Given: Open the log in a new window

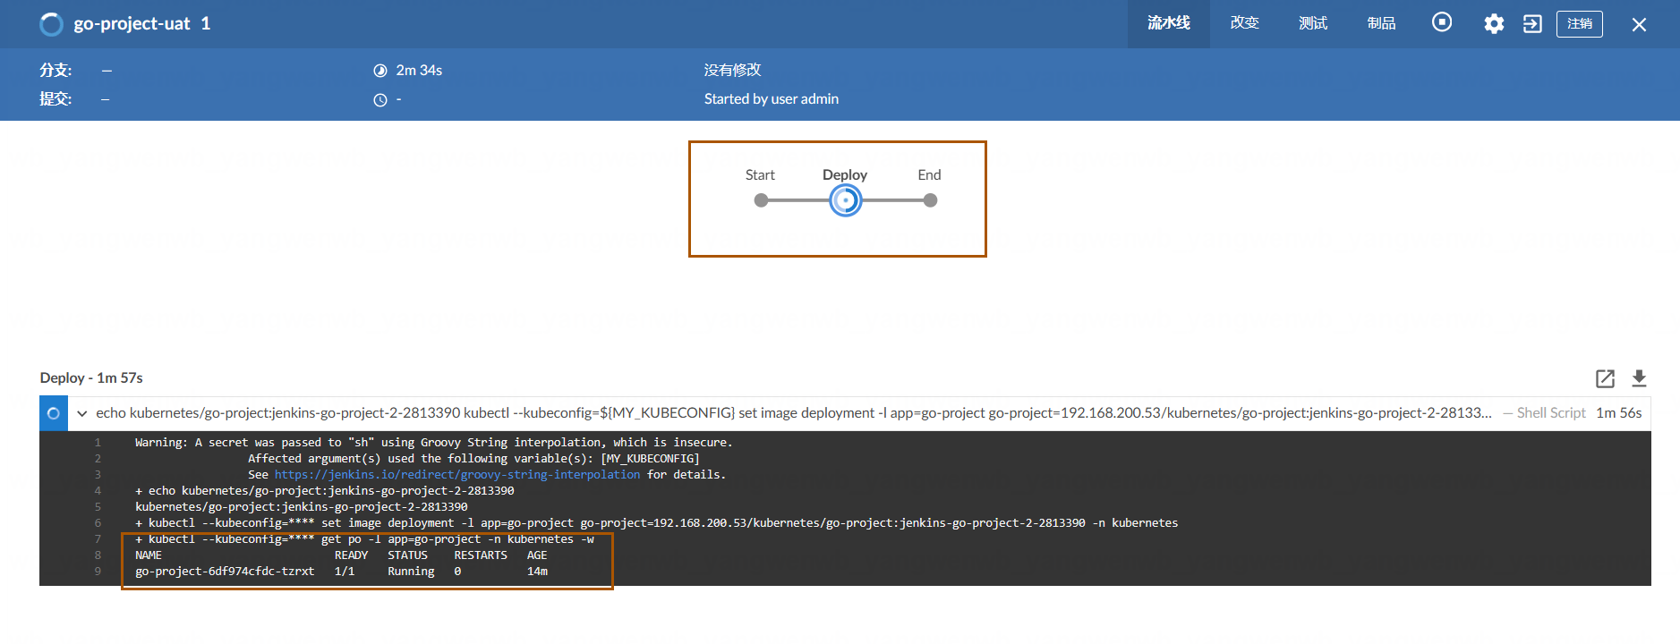Looking at the screenshot, I should coord(1605,378).
